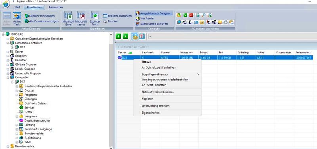This screenshot has width=317, height=149.
Task: Click the document refresh icon in AD search
Action: click(x=197, y=15)
